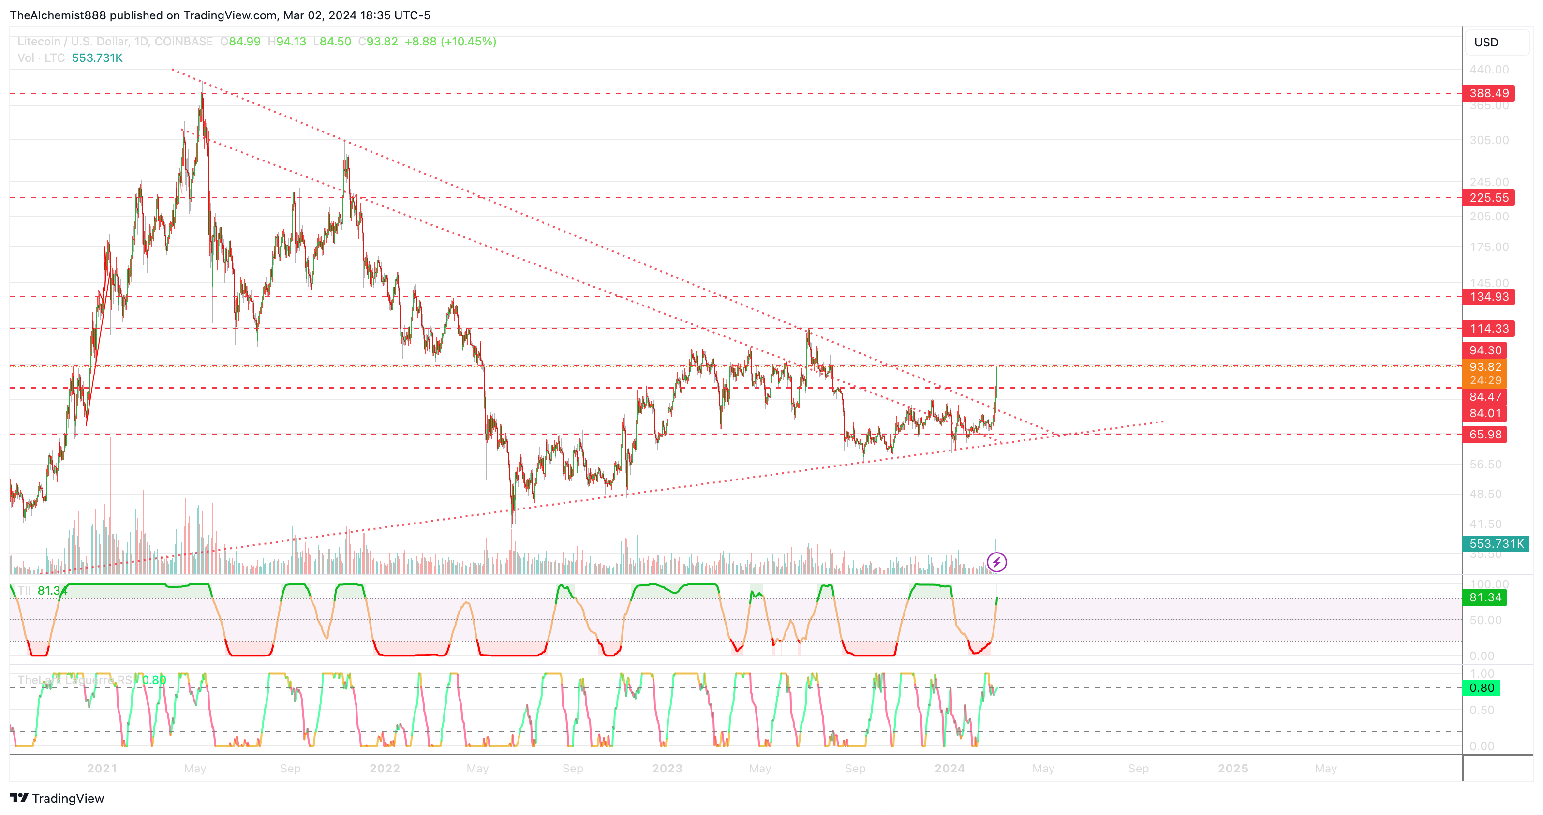Open the USD currency selector
Viewport: 1543px width, 815px height.
point(1496,42)
